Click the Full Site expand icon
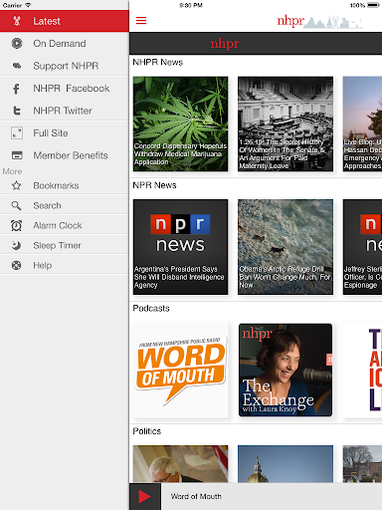This screenshot has height=510, width=382. pyautogui.click(x=17, y=132)
